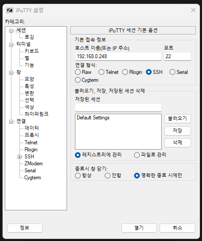202x241 pixels.
Task: Choose the Raw connection type
Action: (x=78, y=72)
